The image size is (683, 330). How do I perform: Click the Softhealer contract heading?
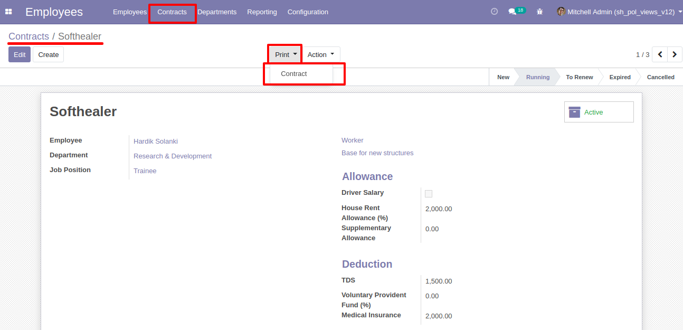[x=83, y=111]
